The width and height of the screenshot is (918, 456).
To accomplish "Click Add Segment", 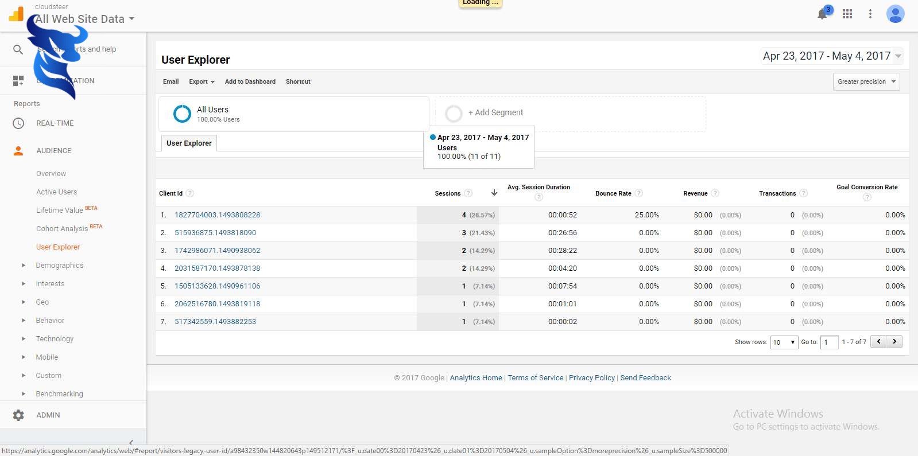I will coord(495,113).
